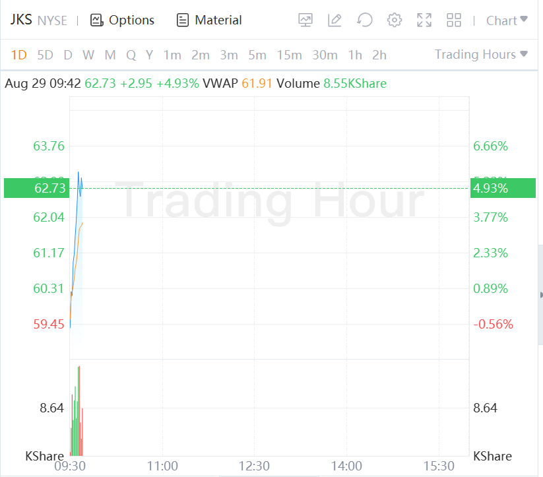Choose the 15m interval
The width and height of the screenshot is (543, 477).
point(289,55)
